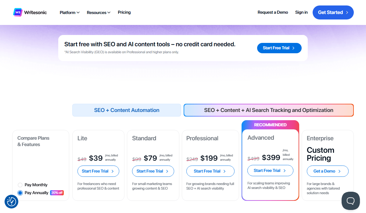Open the cookie preferences icon
Image resolution: width=366 pixels, height=213 pixels.
(12, 201)
